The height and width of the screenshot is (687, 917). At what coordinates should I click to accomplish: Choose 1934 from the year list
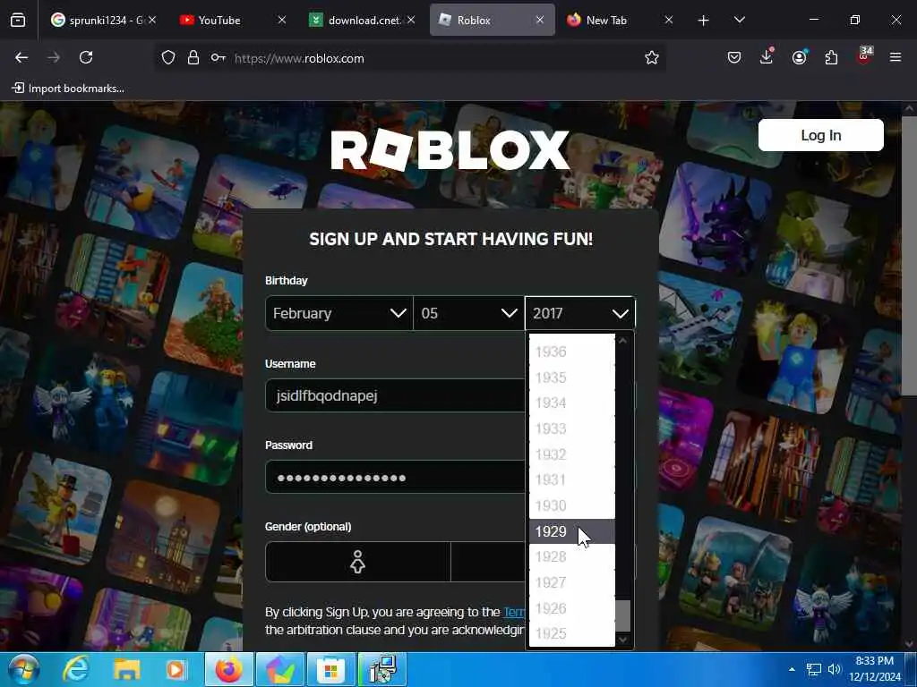click(571, 403)
